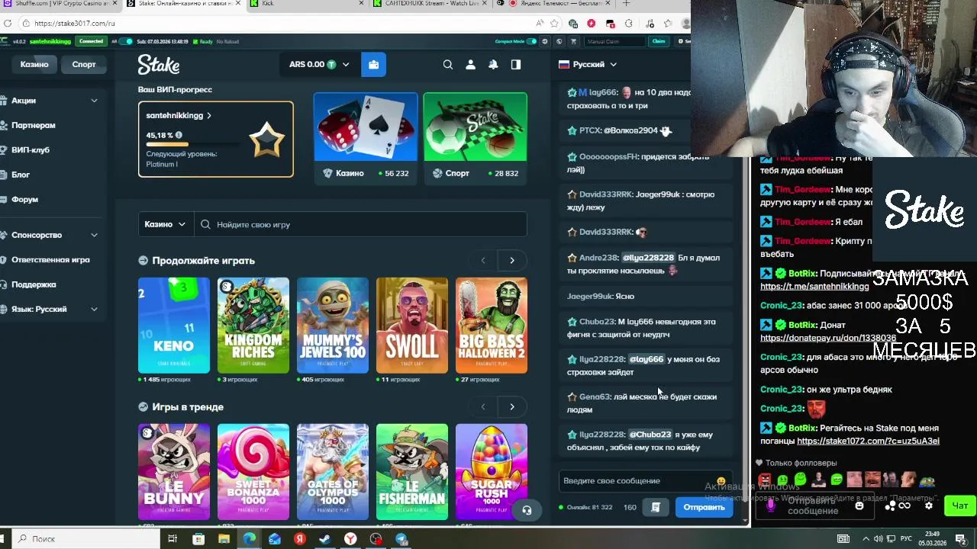Screen dimensions: 977x549
Task: Open the site search magnifier icon
Action: (448, 65)
